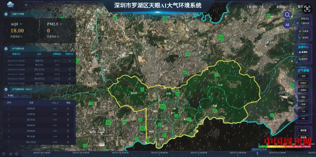Click the ℃ unit label
Screen dimensions: 316x157
26,5
